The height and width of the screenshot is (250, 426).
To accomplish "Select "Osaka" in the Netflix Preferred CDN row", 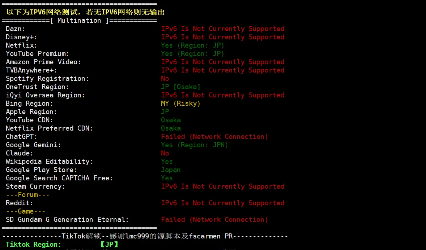I will pyautogui.click(x=171, y=128).
